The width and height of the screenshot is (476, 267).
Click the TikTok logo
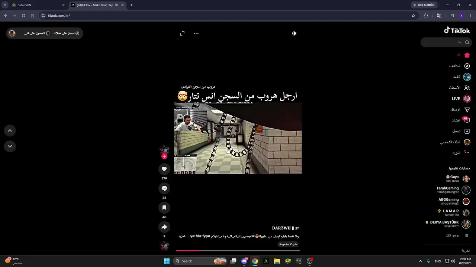pos(457,30)
